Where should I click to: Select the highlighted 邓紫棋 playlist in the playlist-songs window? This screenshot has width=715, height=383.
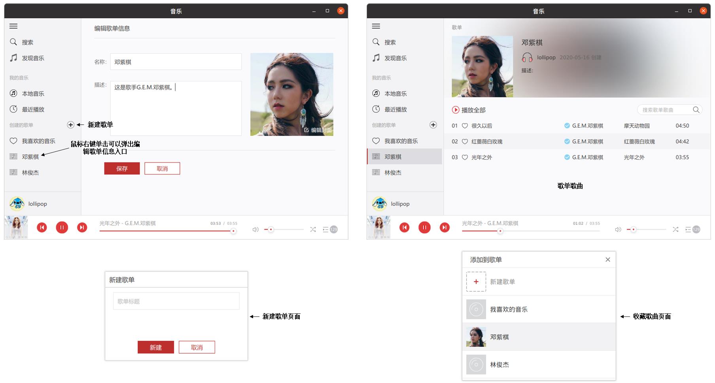[405, 157]
